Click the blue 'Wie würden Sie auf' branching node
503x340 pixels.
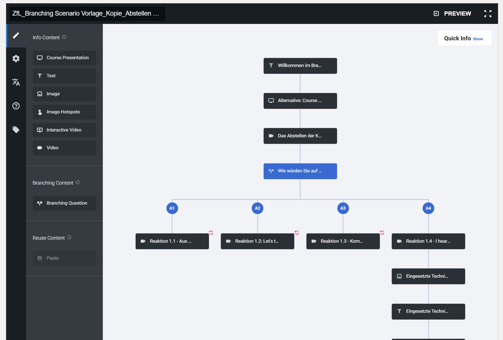[x=300, y=171]
